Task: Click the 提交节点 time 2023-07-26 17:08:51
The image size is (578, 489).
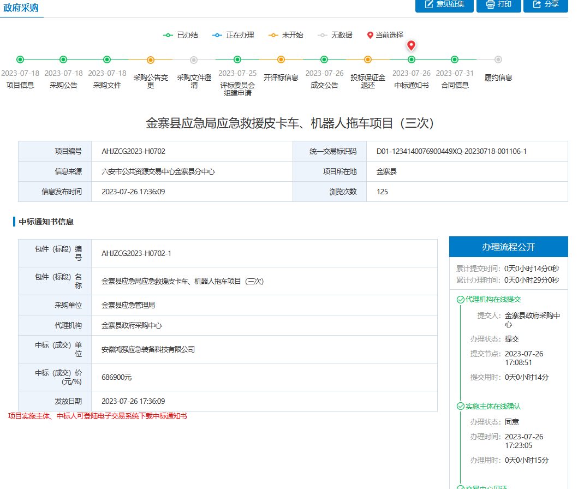Action: (x=524, y=358)
